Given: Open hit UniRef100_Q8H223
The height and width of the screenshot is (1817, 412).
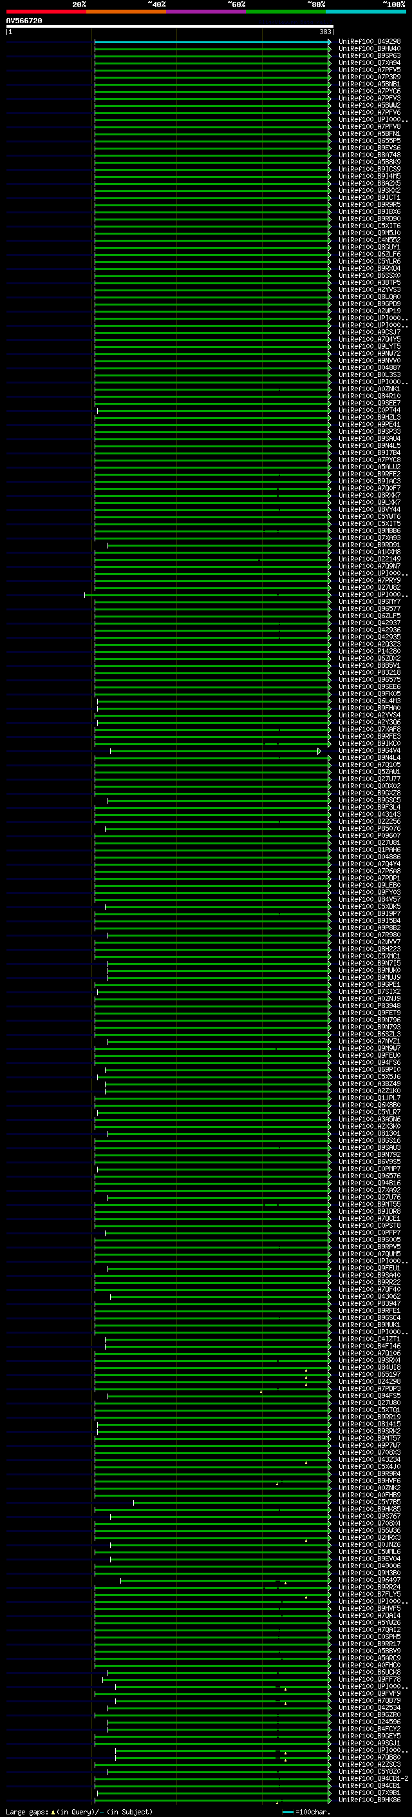Looking at the screenshot, I should pos(370,949).
